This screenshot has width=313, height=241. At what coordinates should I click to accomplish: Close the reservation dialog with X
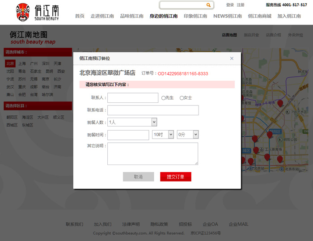pyautogui.click(x=232, y=58)
